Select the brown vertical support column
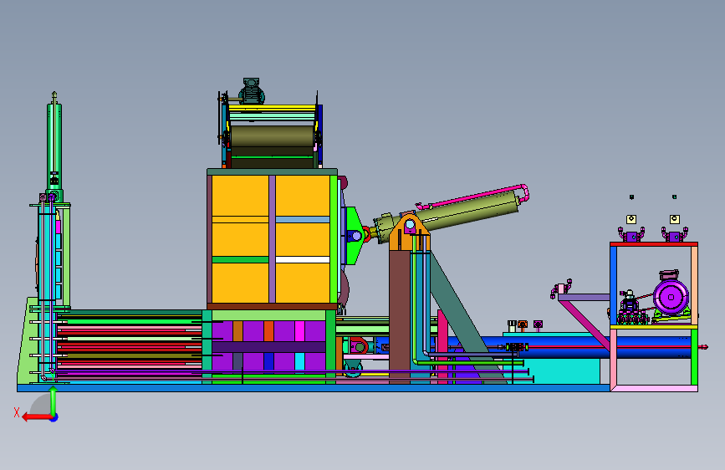Image resolution: width=725 pixels, height=470 pixels. tap(400, 317)
